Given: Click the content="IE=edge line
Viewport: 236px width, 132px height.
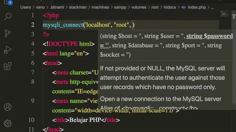Looking at the screenshot, I should click(75, 91).
